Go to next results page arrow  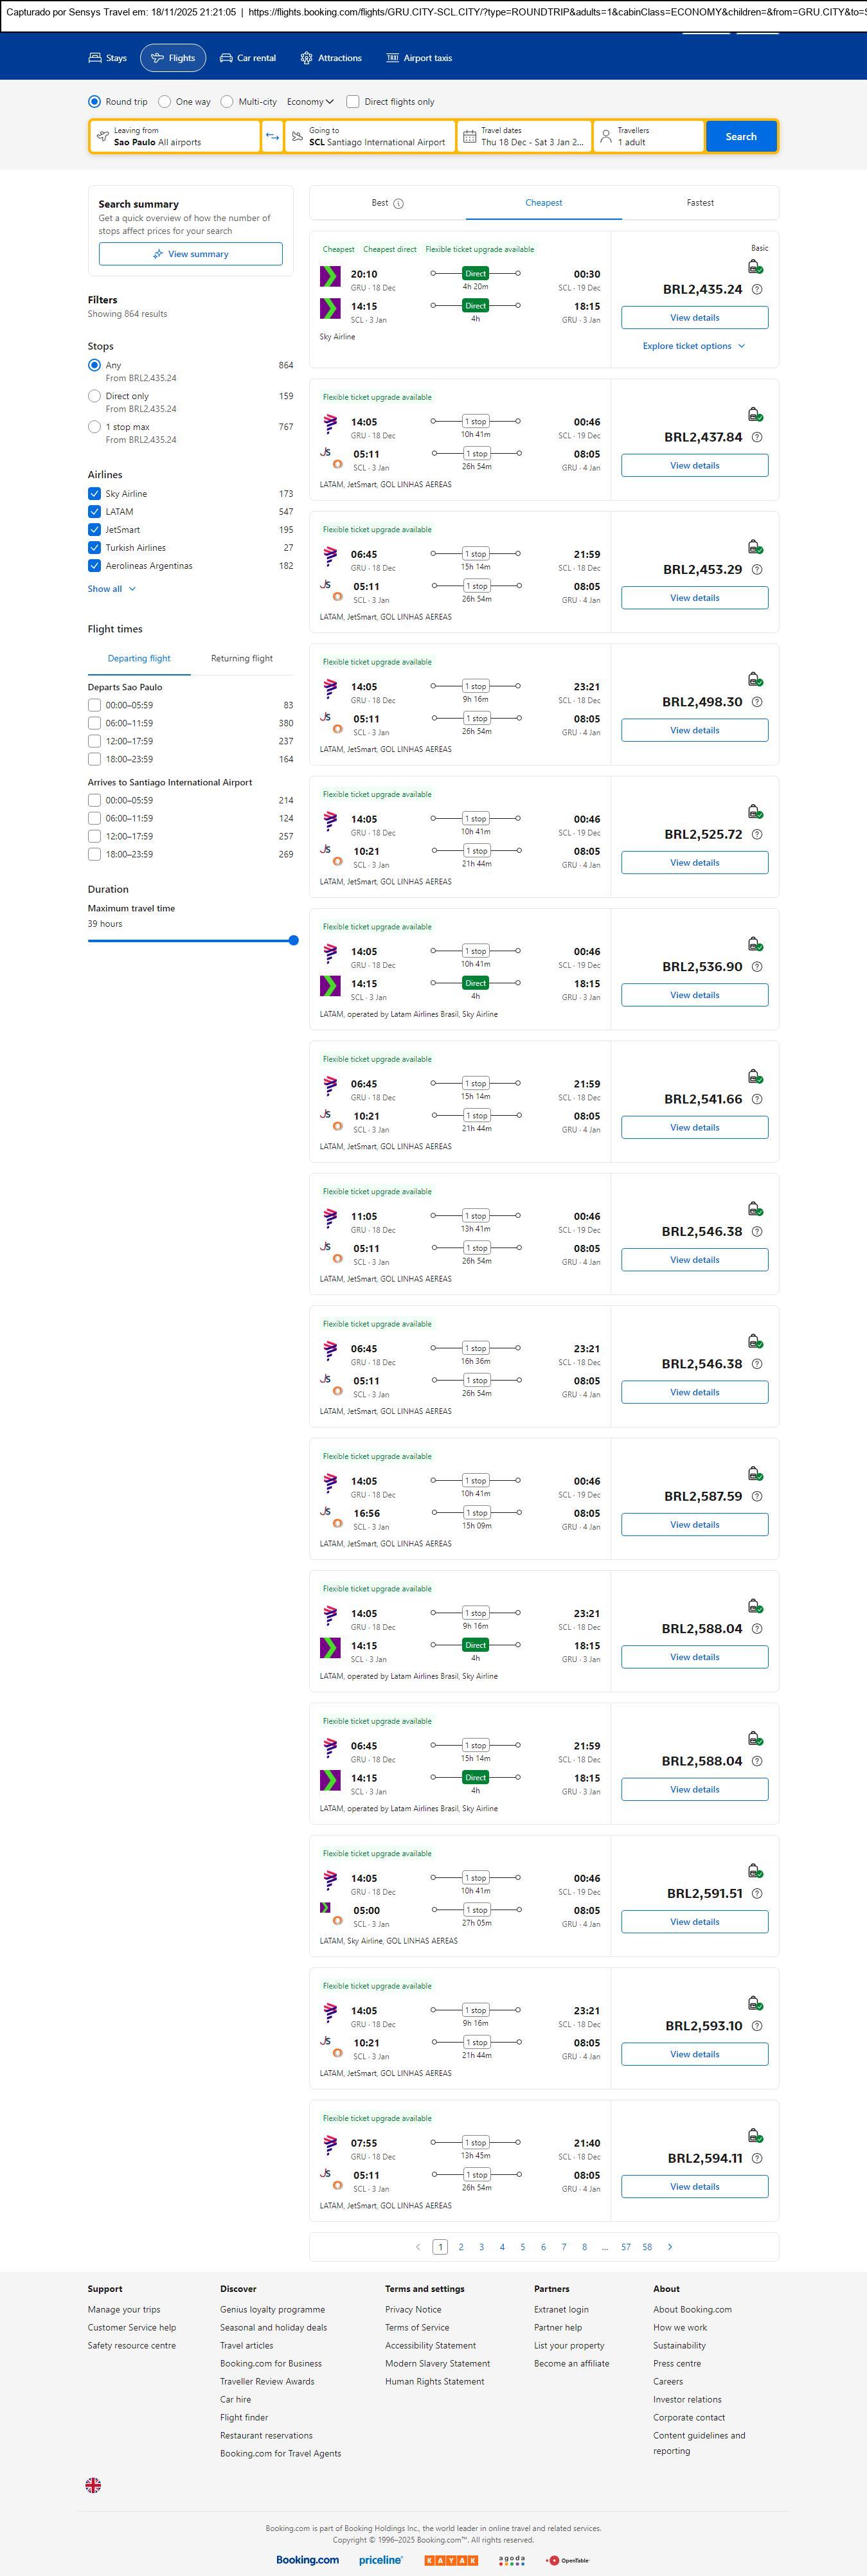pos(670,2247)
